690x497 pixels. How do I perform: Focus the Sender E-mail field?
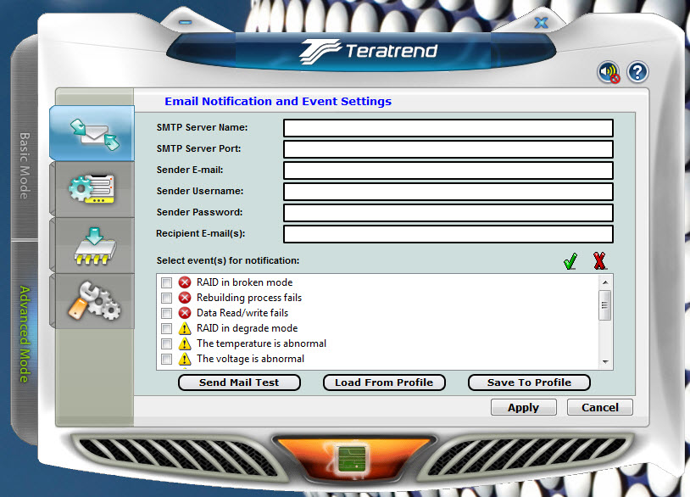(448, 170)
